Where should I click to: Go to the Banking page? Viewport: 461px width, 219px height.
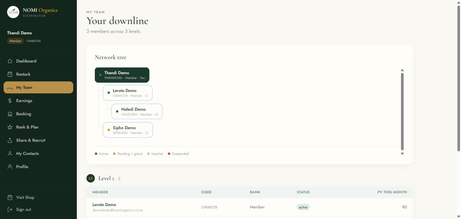(38, 114)
